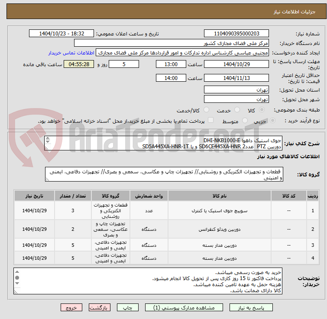Image resolution: width=327 pixels, height=319 pixels.
Task: Click the استان محل تحویل field تهران
Action: point(236,89)
